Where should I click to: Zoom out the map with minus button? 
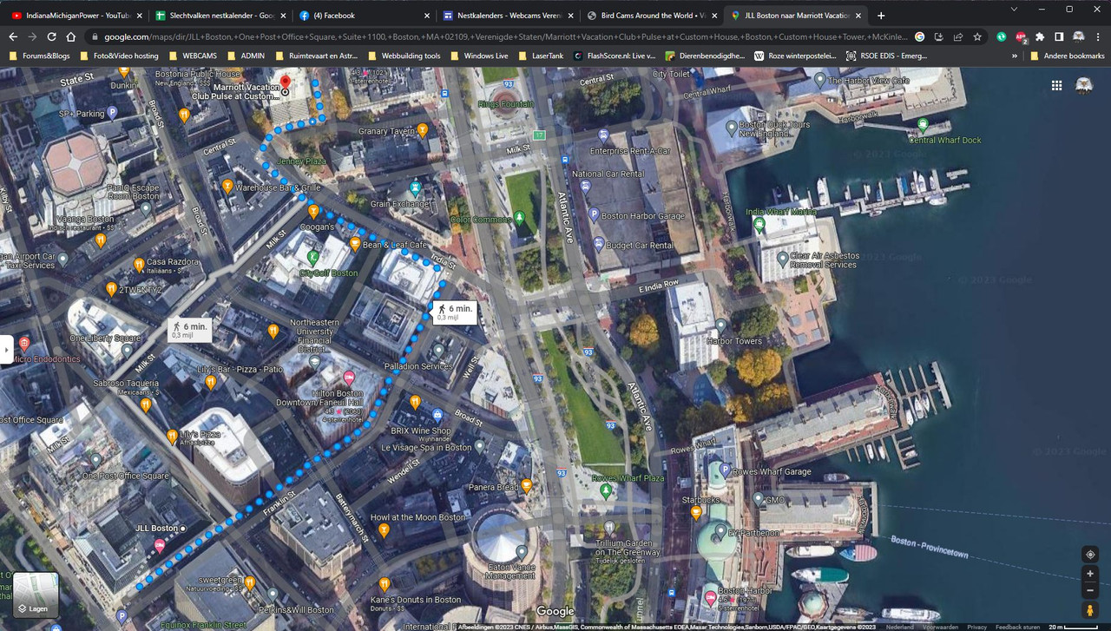(1090, 591)
